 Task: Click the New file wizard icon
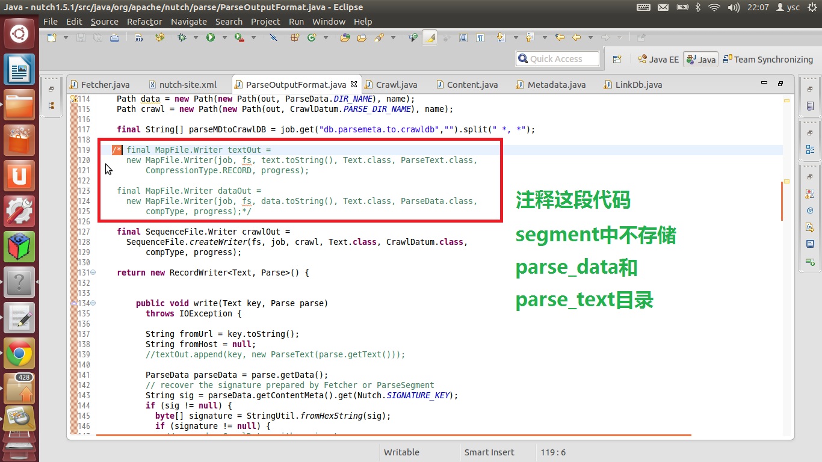coord(52,37)
